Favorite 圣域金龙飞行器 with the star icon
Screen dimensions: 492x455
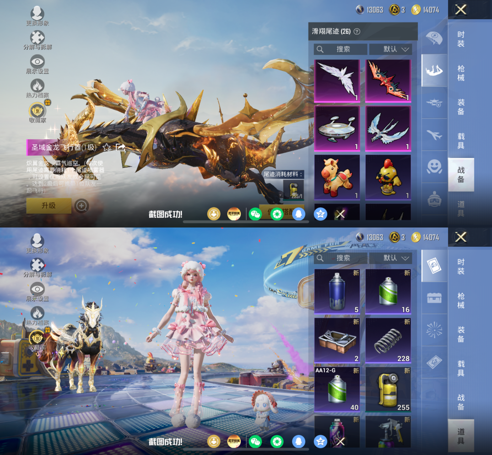point(107,147)
